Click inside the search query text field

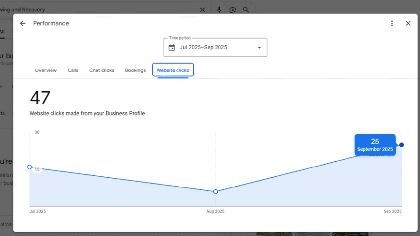pos(98,10)
